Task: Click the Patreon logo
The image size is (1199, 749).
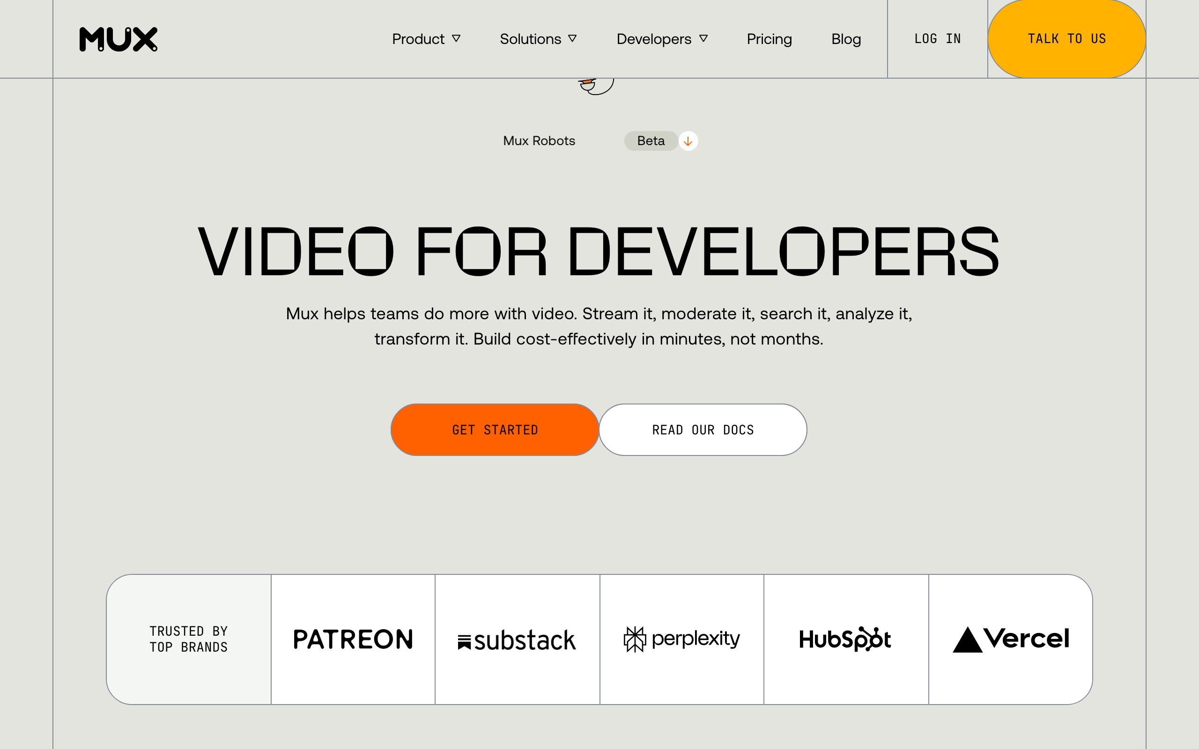Action: pyautogui.click(x=353, y=639)
